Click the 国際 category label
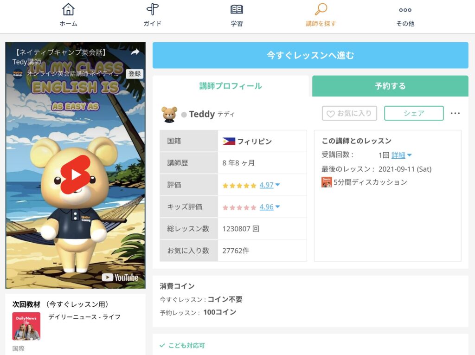The width and height of the screenshot is (475, 355). point(19,349)
